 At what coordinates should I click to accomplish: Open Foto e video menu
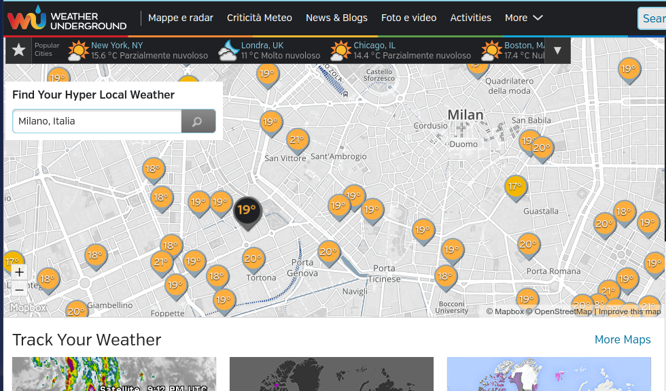click(x=408, y=18)
